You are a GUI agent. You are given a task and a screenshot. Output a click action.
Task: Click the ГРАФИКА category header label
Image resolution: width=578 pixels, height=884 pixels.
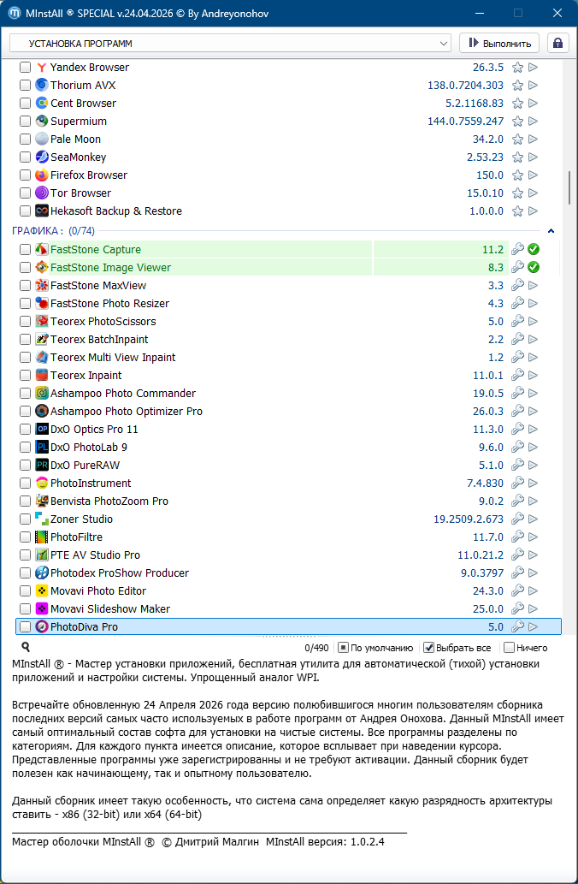37,231
